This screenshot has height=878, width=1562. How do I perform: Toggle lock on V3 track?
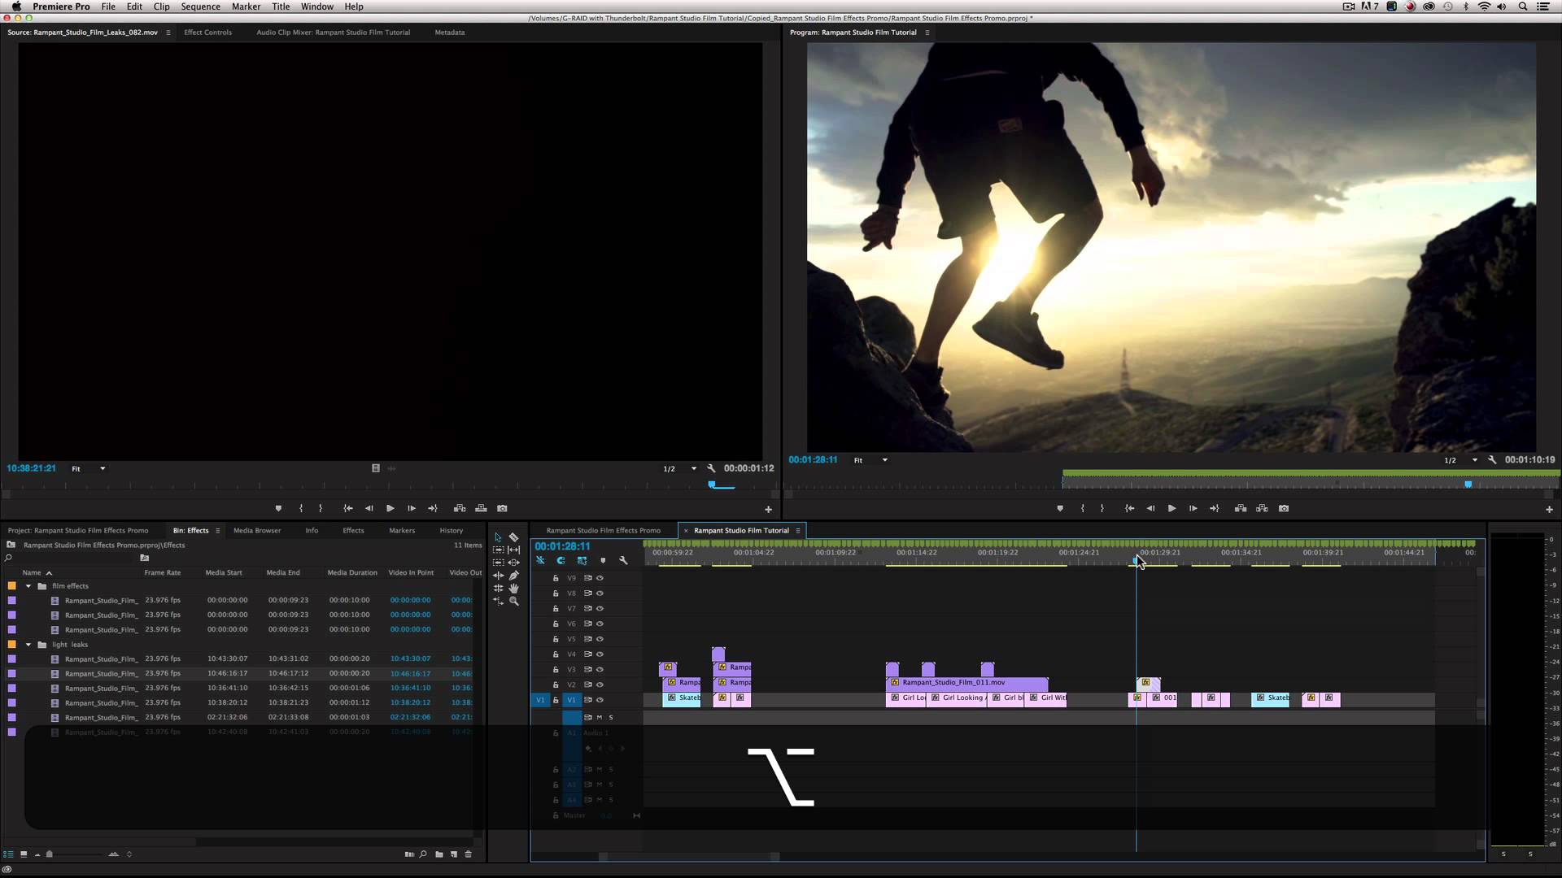click(x=556, y=670)
